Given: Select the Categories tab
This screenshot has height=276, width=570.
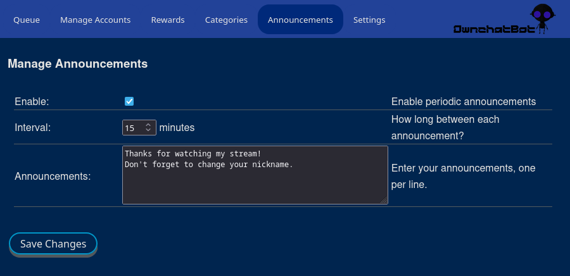Looking at the screenshot, I should tap(226, 20).
